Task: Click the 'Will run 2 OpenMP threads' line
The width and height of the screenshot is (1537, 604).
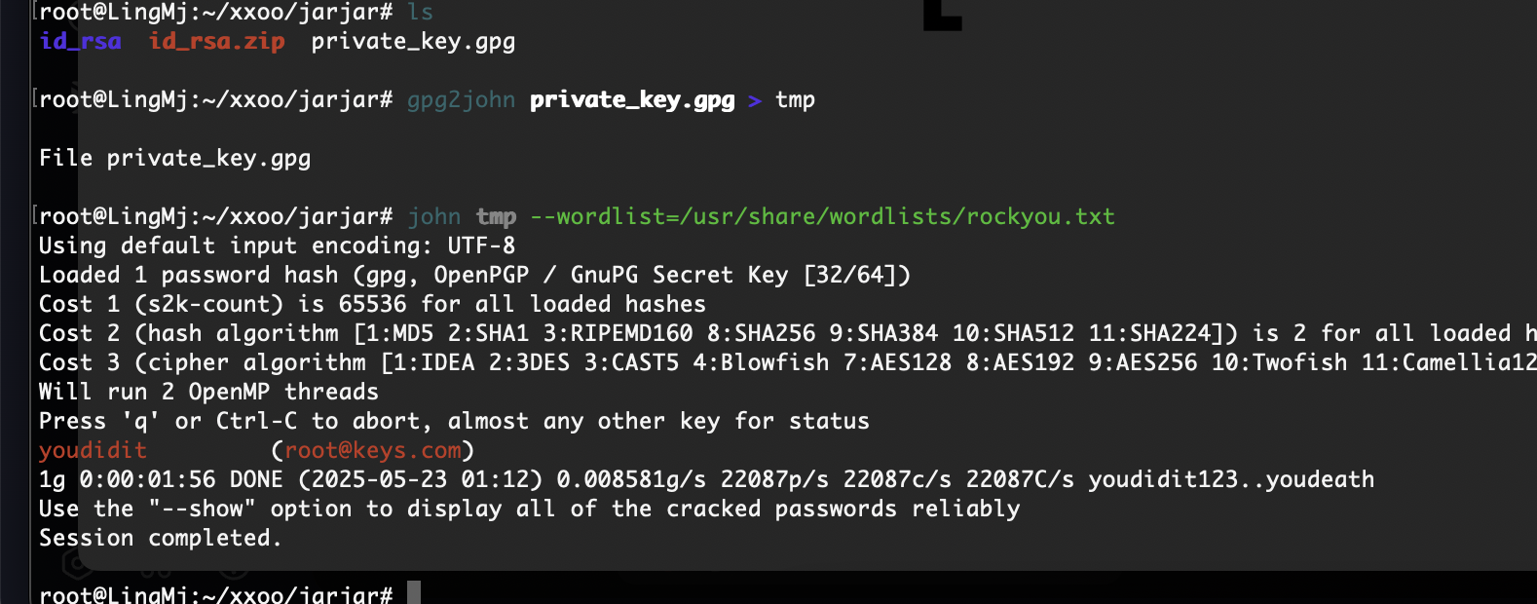Action: click(208, 392)
